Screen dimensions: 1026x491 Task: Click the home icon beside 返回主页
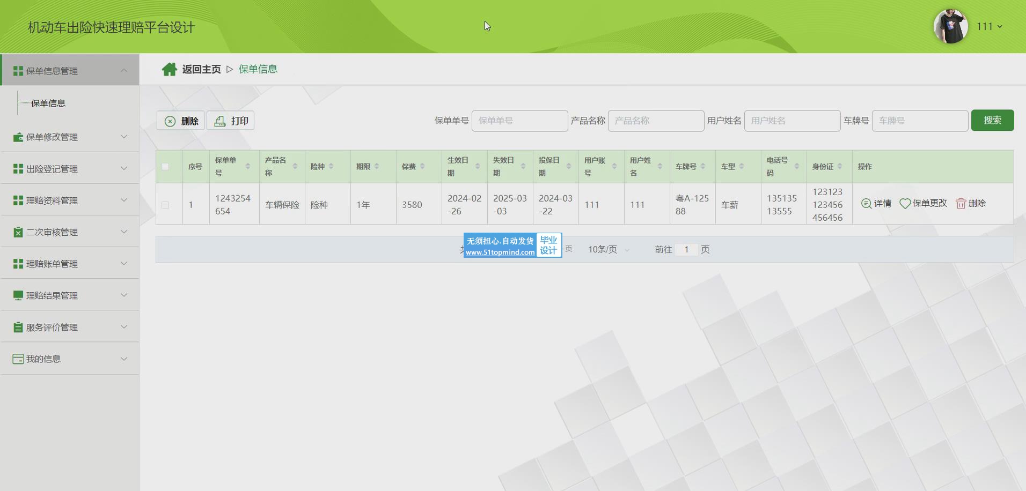click(x=170, y=69)
